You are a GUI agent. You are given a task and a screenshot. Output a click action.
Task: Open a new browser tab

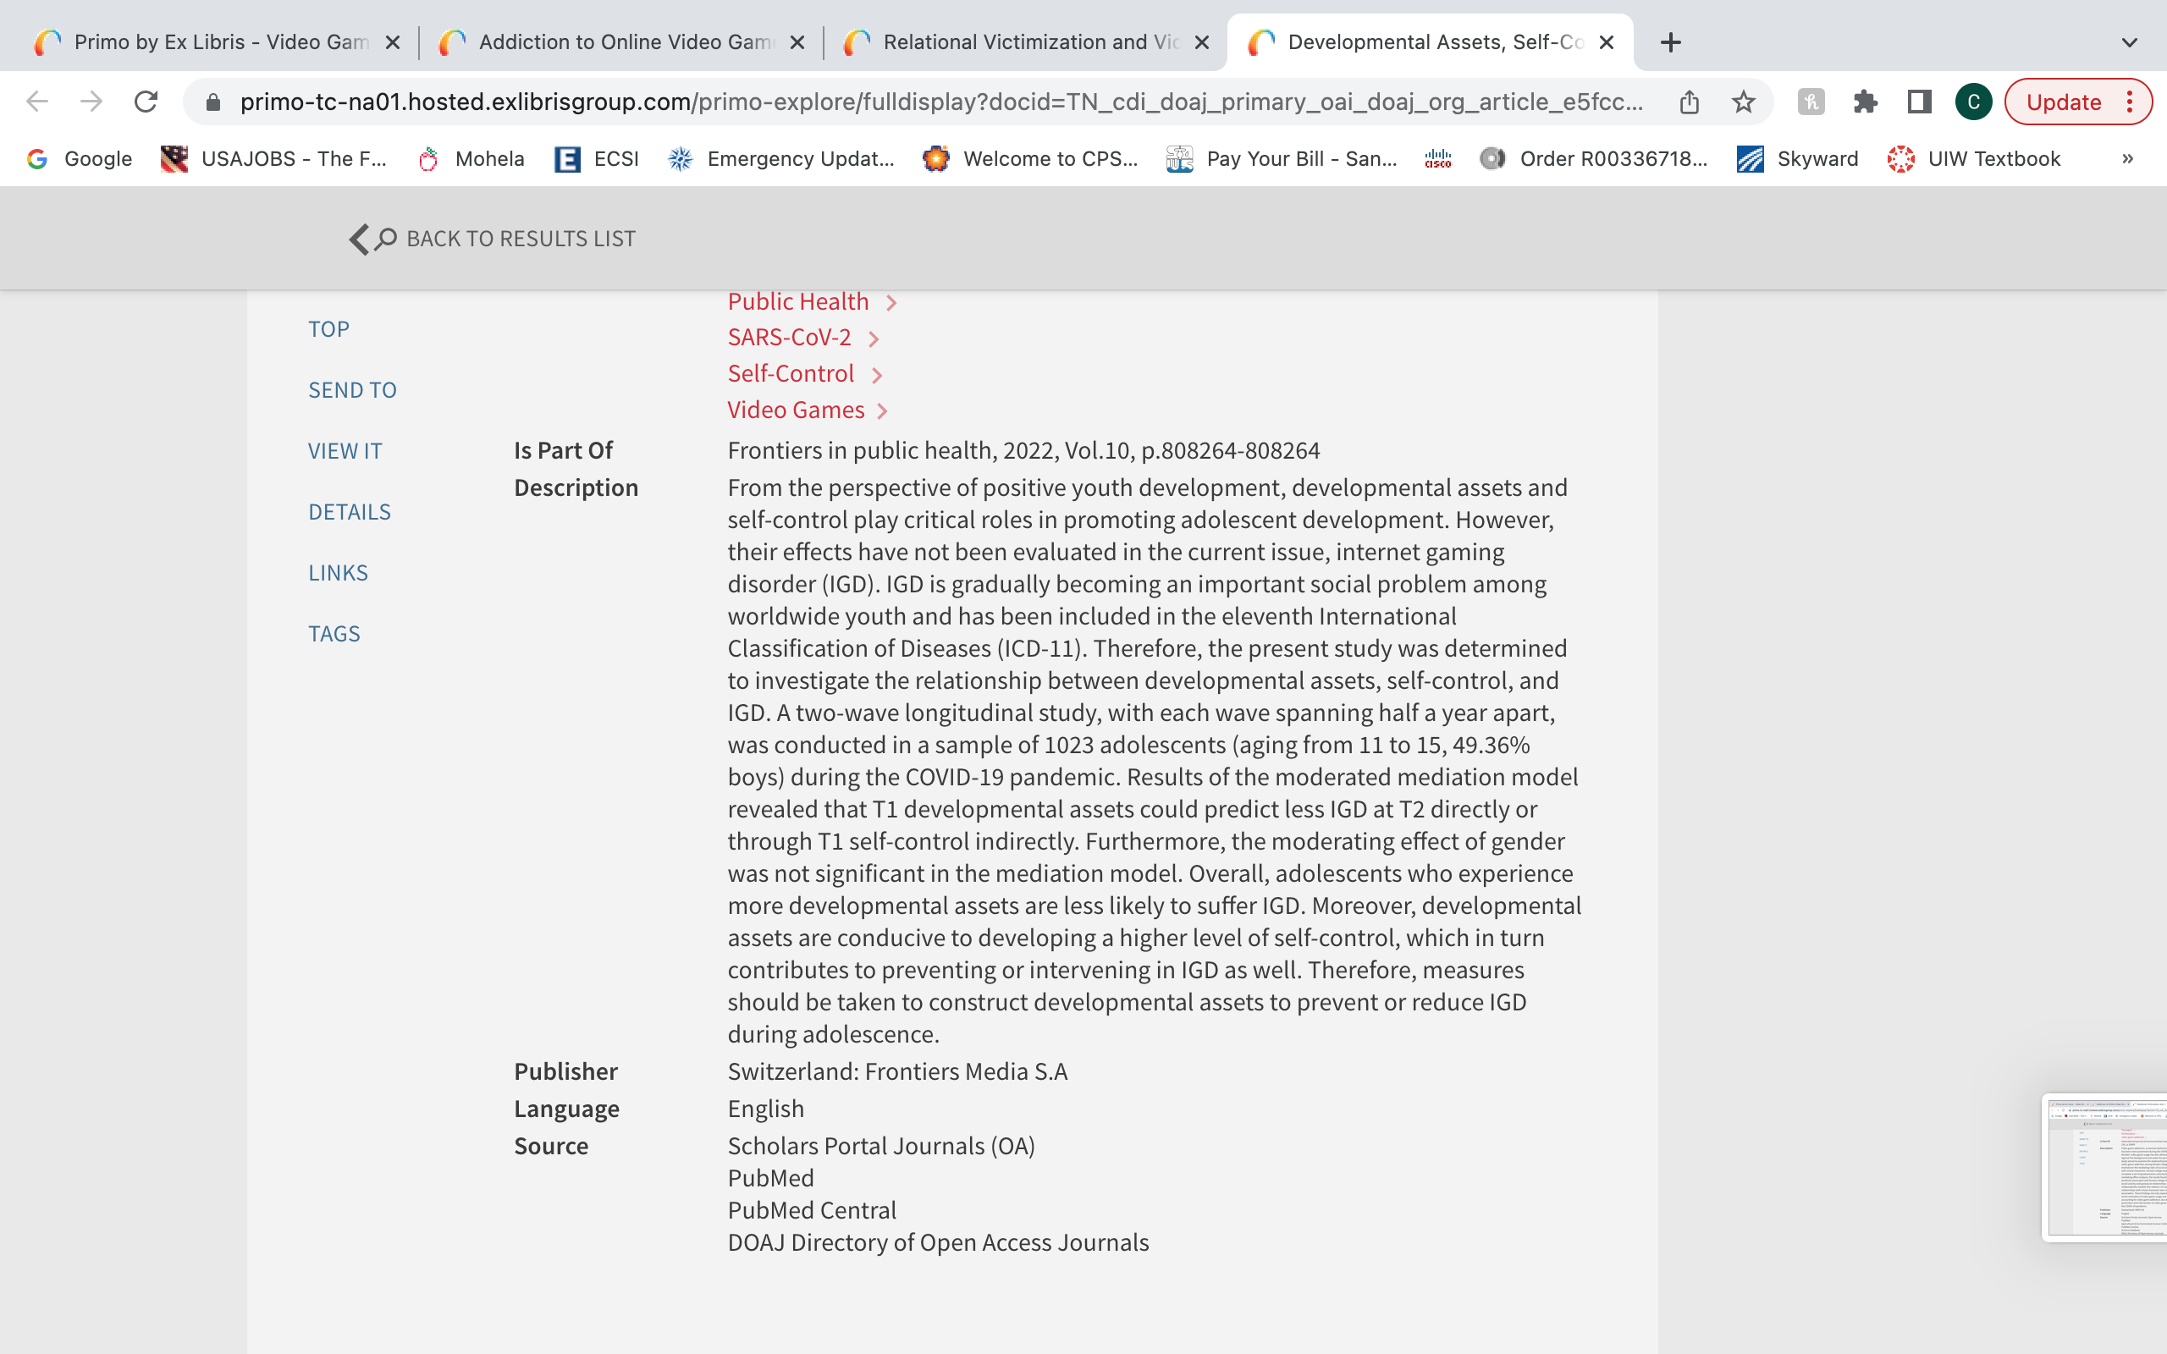(1670, 42)
